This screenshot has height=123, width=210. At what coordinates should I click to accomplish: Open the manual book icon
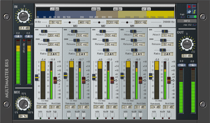coord(189,12)
